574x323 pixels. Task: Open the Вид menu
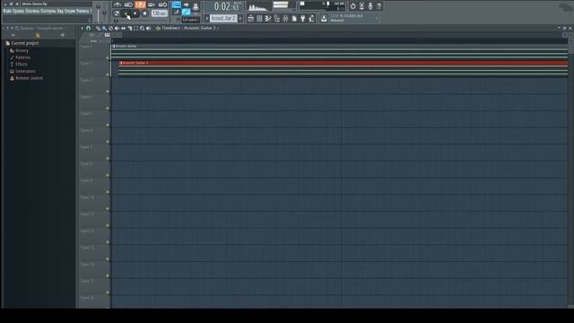click(60, 11)
